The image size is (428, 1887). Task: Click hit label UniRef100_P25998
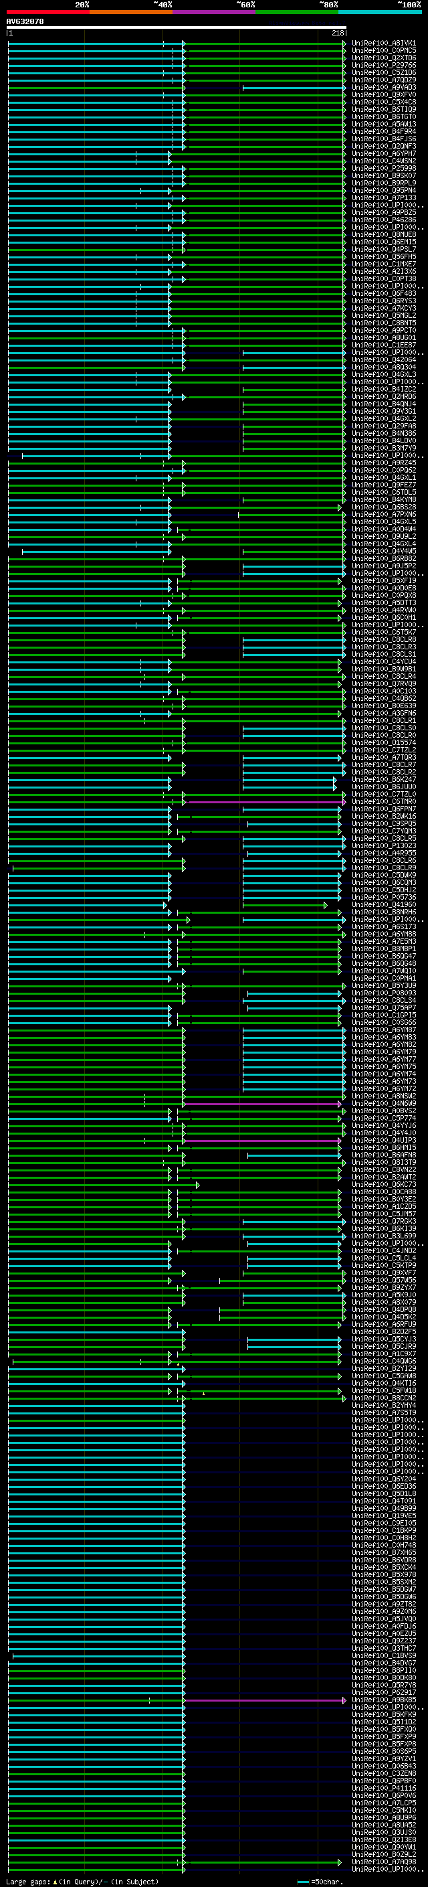coord(384,169)
